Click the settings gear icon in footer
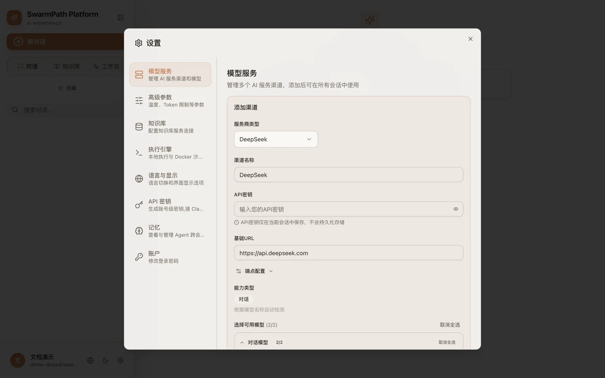The image size is (605, 378). [x=121, y=360]
